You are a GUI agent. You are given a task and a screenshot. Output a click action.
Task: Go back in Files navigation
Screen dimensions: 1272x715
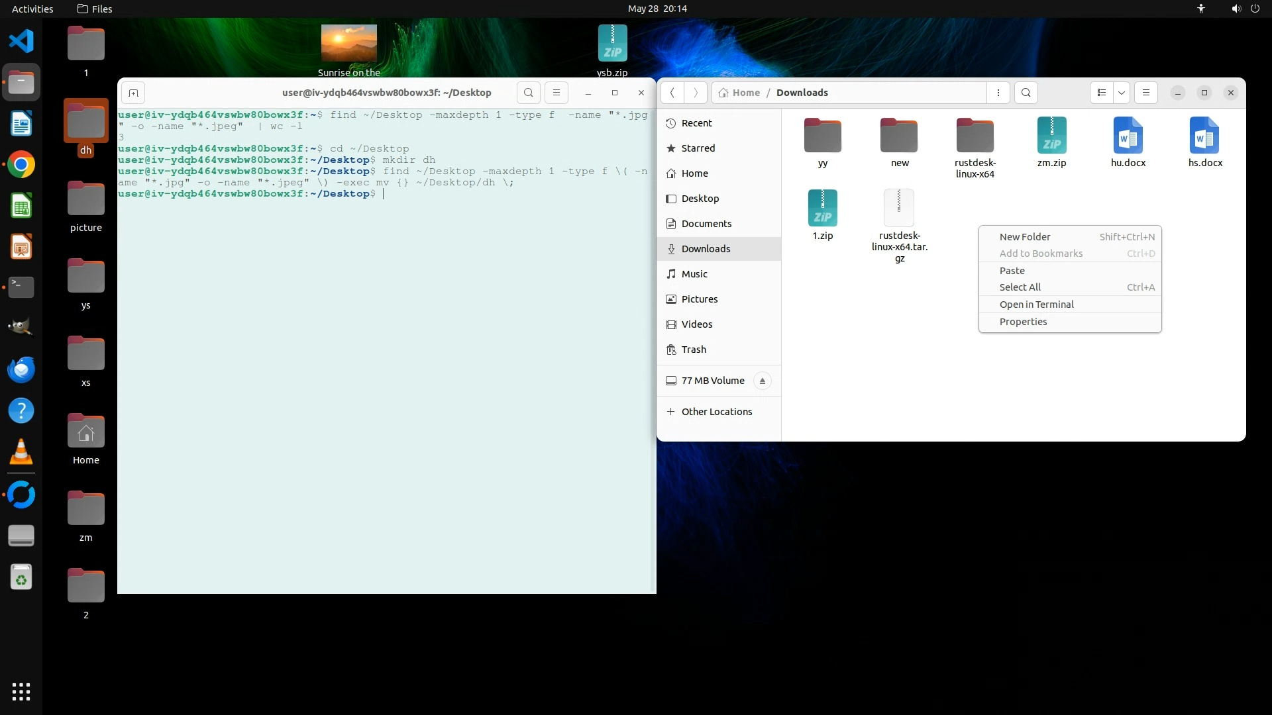click(672, 93)
